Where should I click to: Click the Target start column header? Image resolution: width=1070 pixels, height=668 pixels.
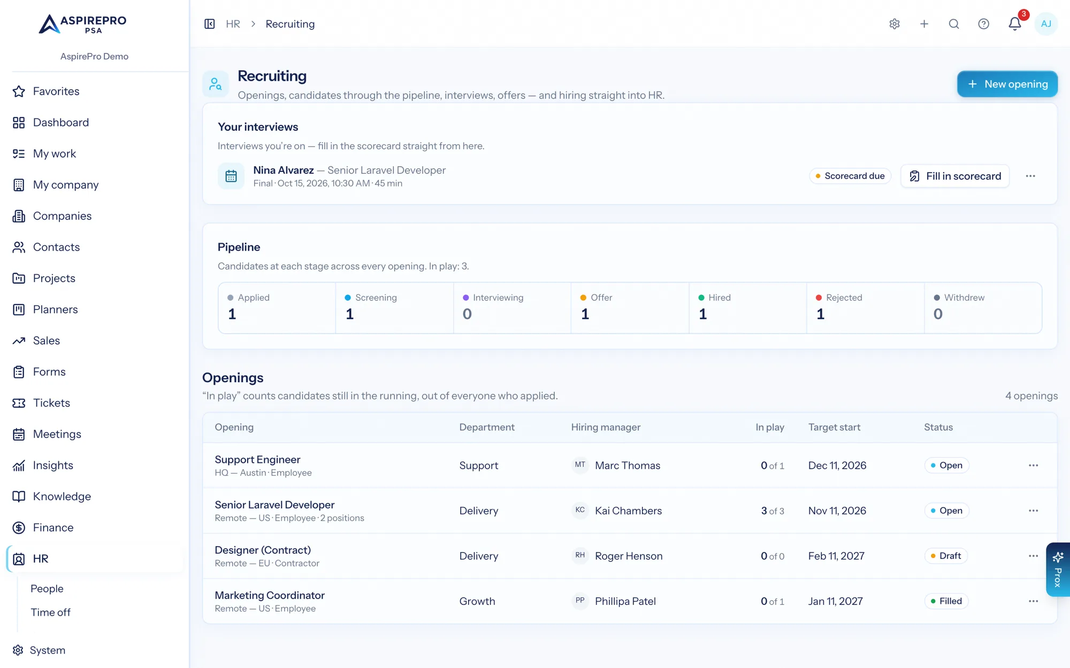[834, 427]
